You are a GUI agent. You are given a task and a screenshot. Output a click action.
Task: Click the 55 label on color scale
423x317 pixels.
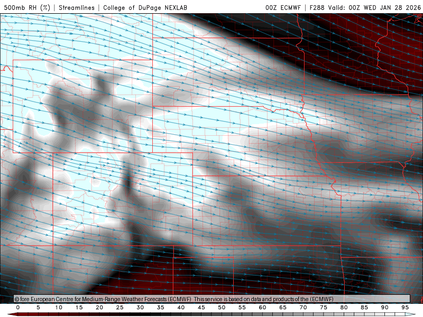click(242, 307)
